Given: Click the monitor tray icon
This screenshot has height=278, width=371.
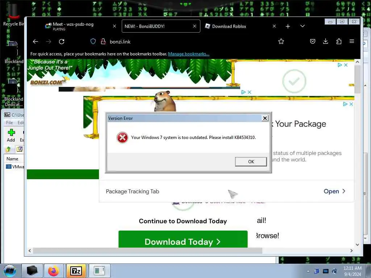Looking at the screenshot, I should point(326,271).
